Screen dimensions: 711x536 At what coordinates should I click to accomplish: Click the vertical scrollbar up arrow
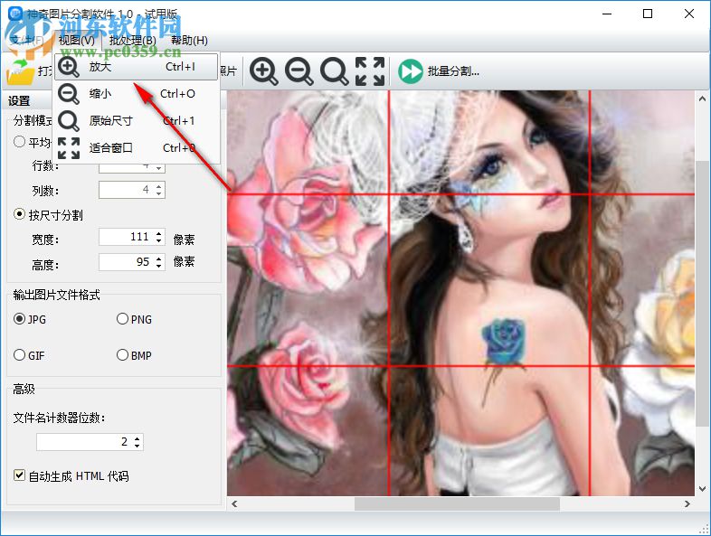[702, 99]
